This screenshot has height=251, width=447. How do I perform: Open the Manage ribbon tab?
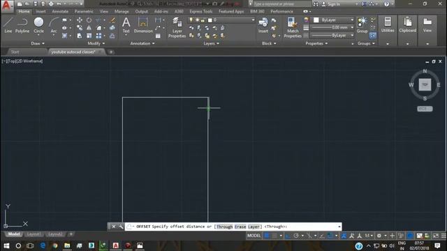(122, 11)
